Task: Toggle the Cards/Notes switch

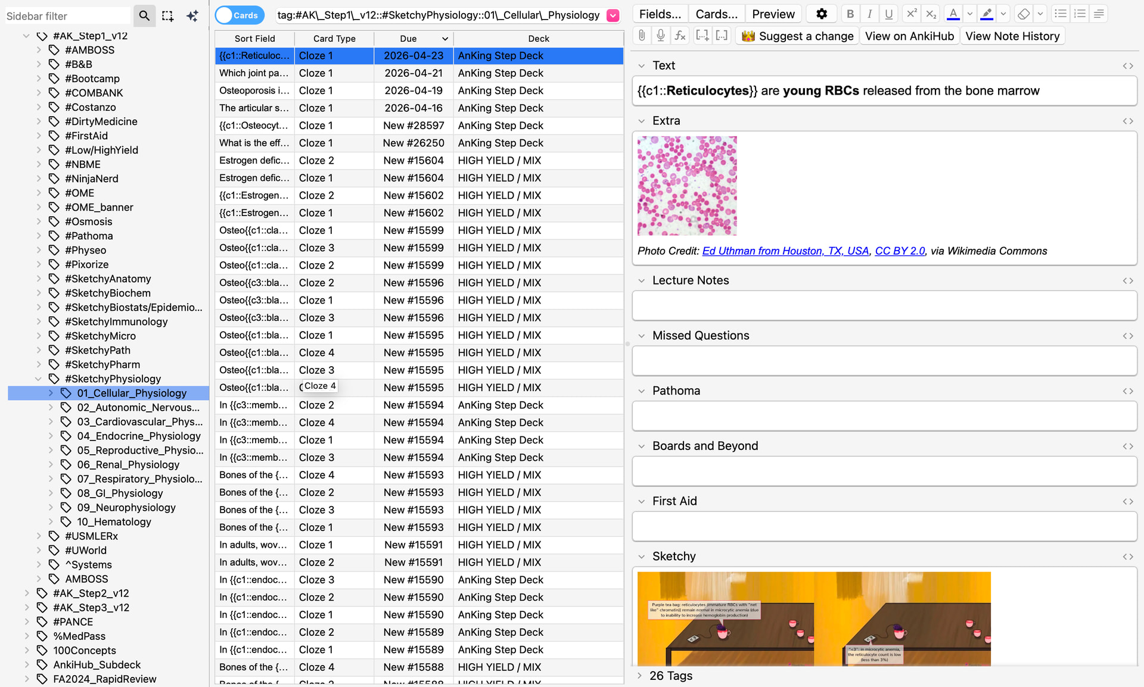Action: (240, 15)
